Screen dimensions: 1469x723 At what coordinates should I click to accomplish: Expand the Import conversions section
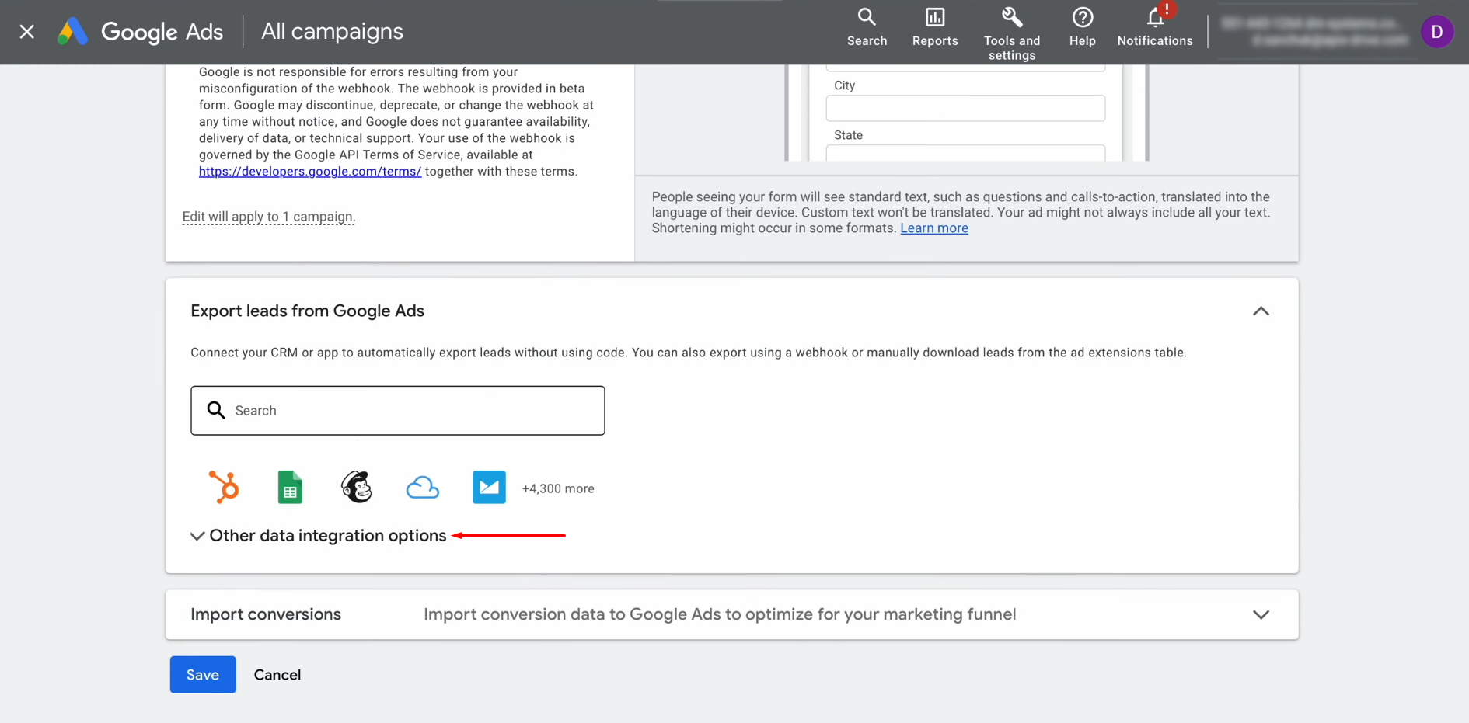tap(1261, 614)
